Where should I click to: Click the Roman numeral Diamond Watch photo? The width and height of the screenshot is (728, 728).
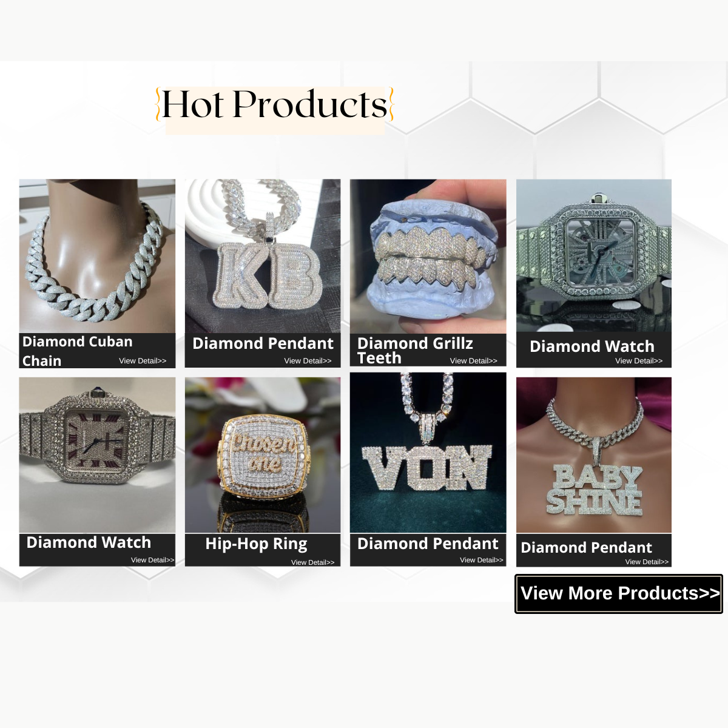(x=97, y=455)
